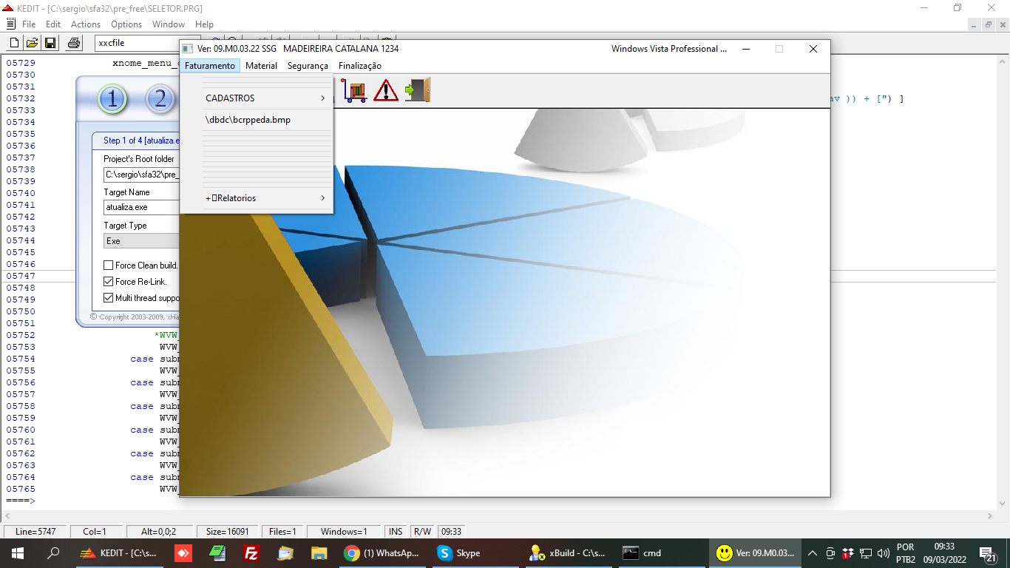Click the red warning triangle toolbar icon
Image resolution: width=1010 pixels, height=568 pixels.
385,91
